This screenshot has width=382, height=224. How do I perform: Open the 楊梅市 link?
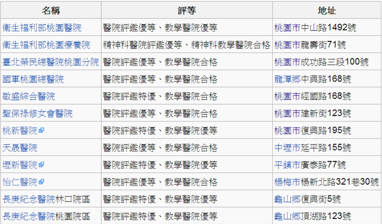tap(287, 182)
